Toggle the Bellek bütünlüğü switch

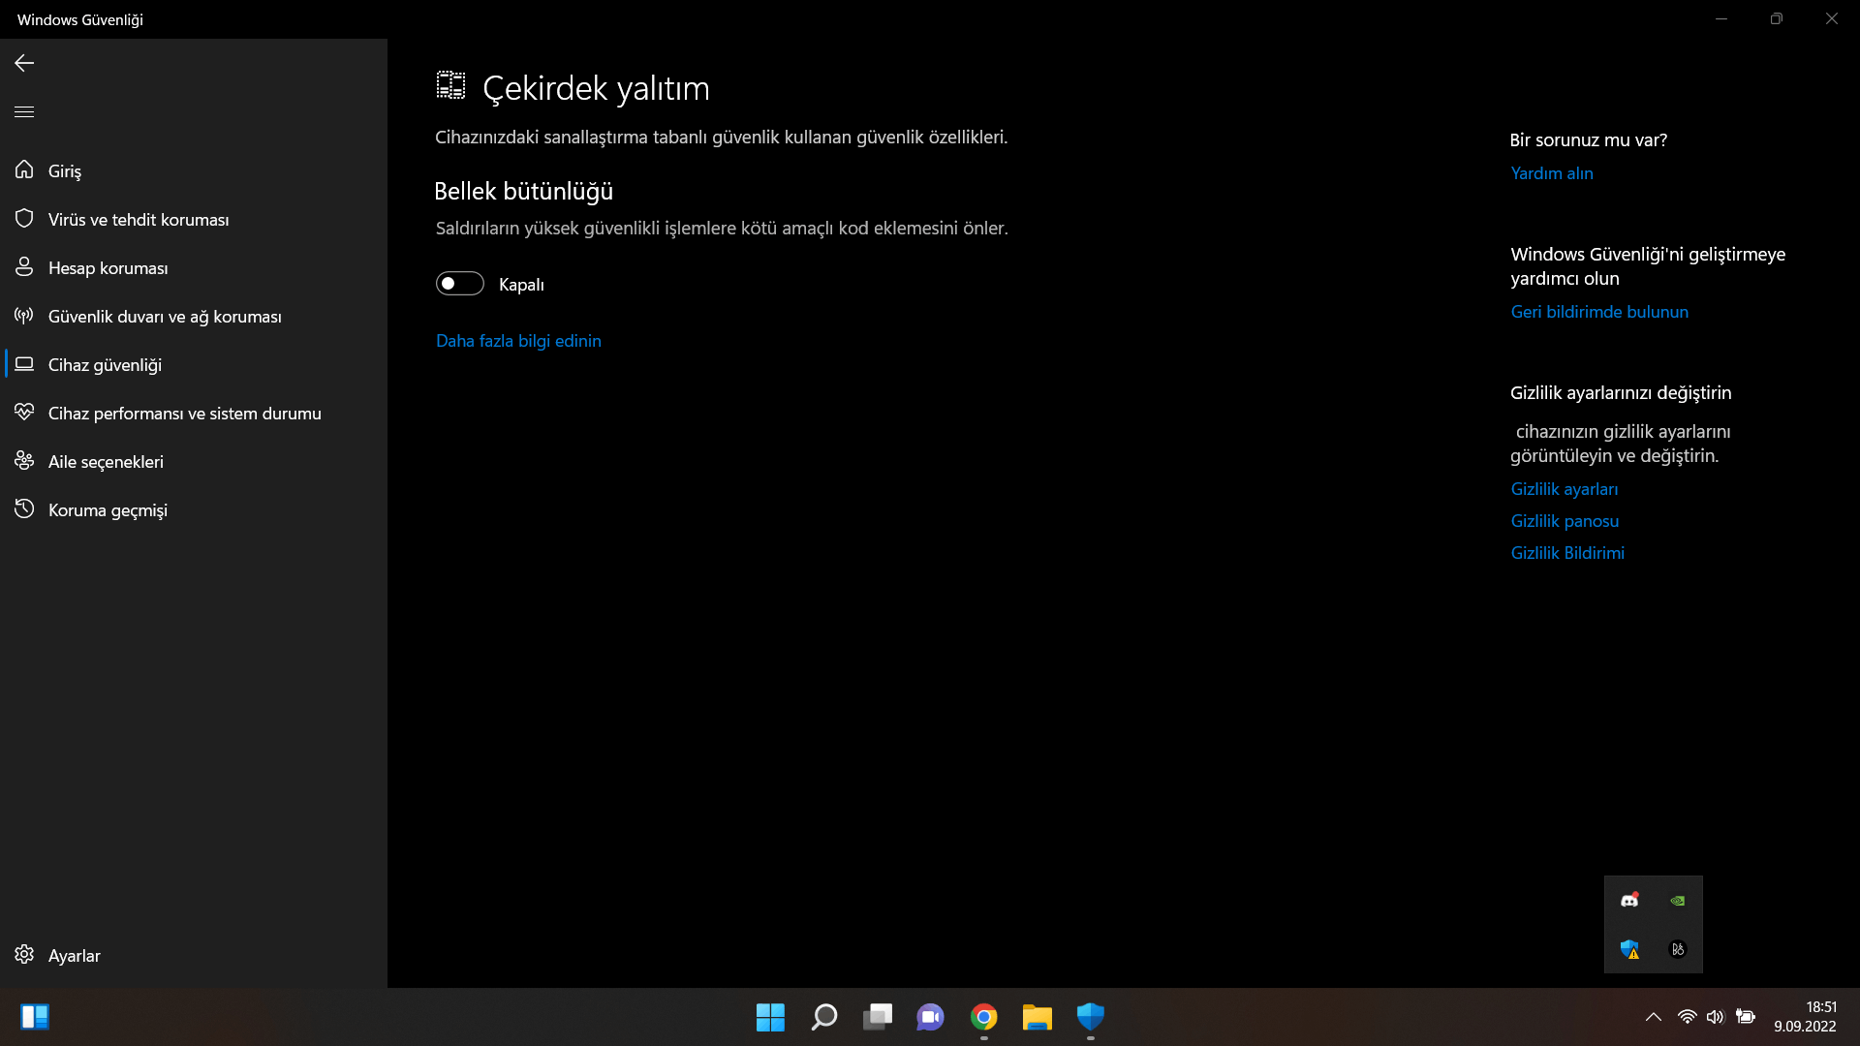point(459,283)
